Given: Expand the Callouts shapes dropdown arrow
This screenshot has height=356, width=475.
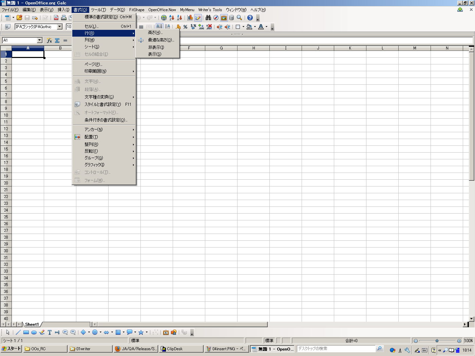Looking at the screenshot, I should point(135,332).
